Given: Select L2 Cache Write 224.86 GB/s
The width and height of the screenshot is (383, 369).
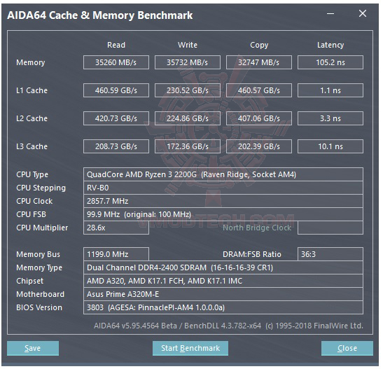Looking at the screenshot, I should pyautogui.click(x=188, y=119).
